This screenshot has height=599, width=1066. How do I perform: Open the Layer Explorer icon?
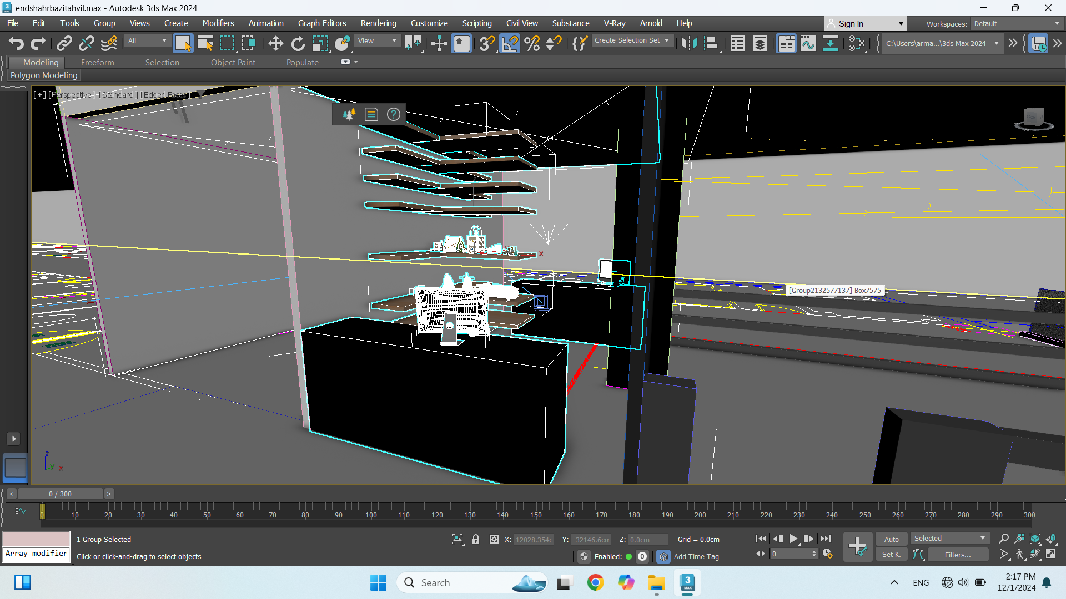(760, 43)
